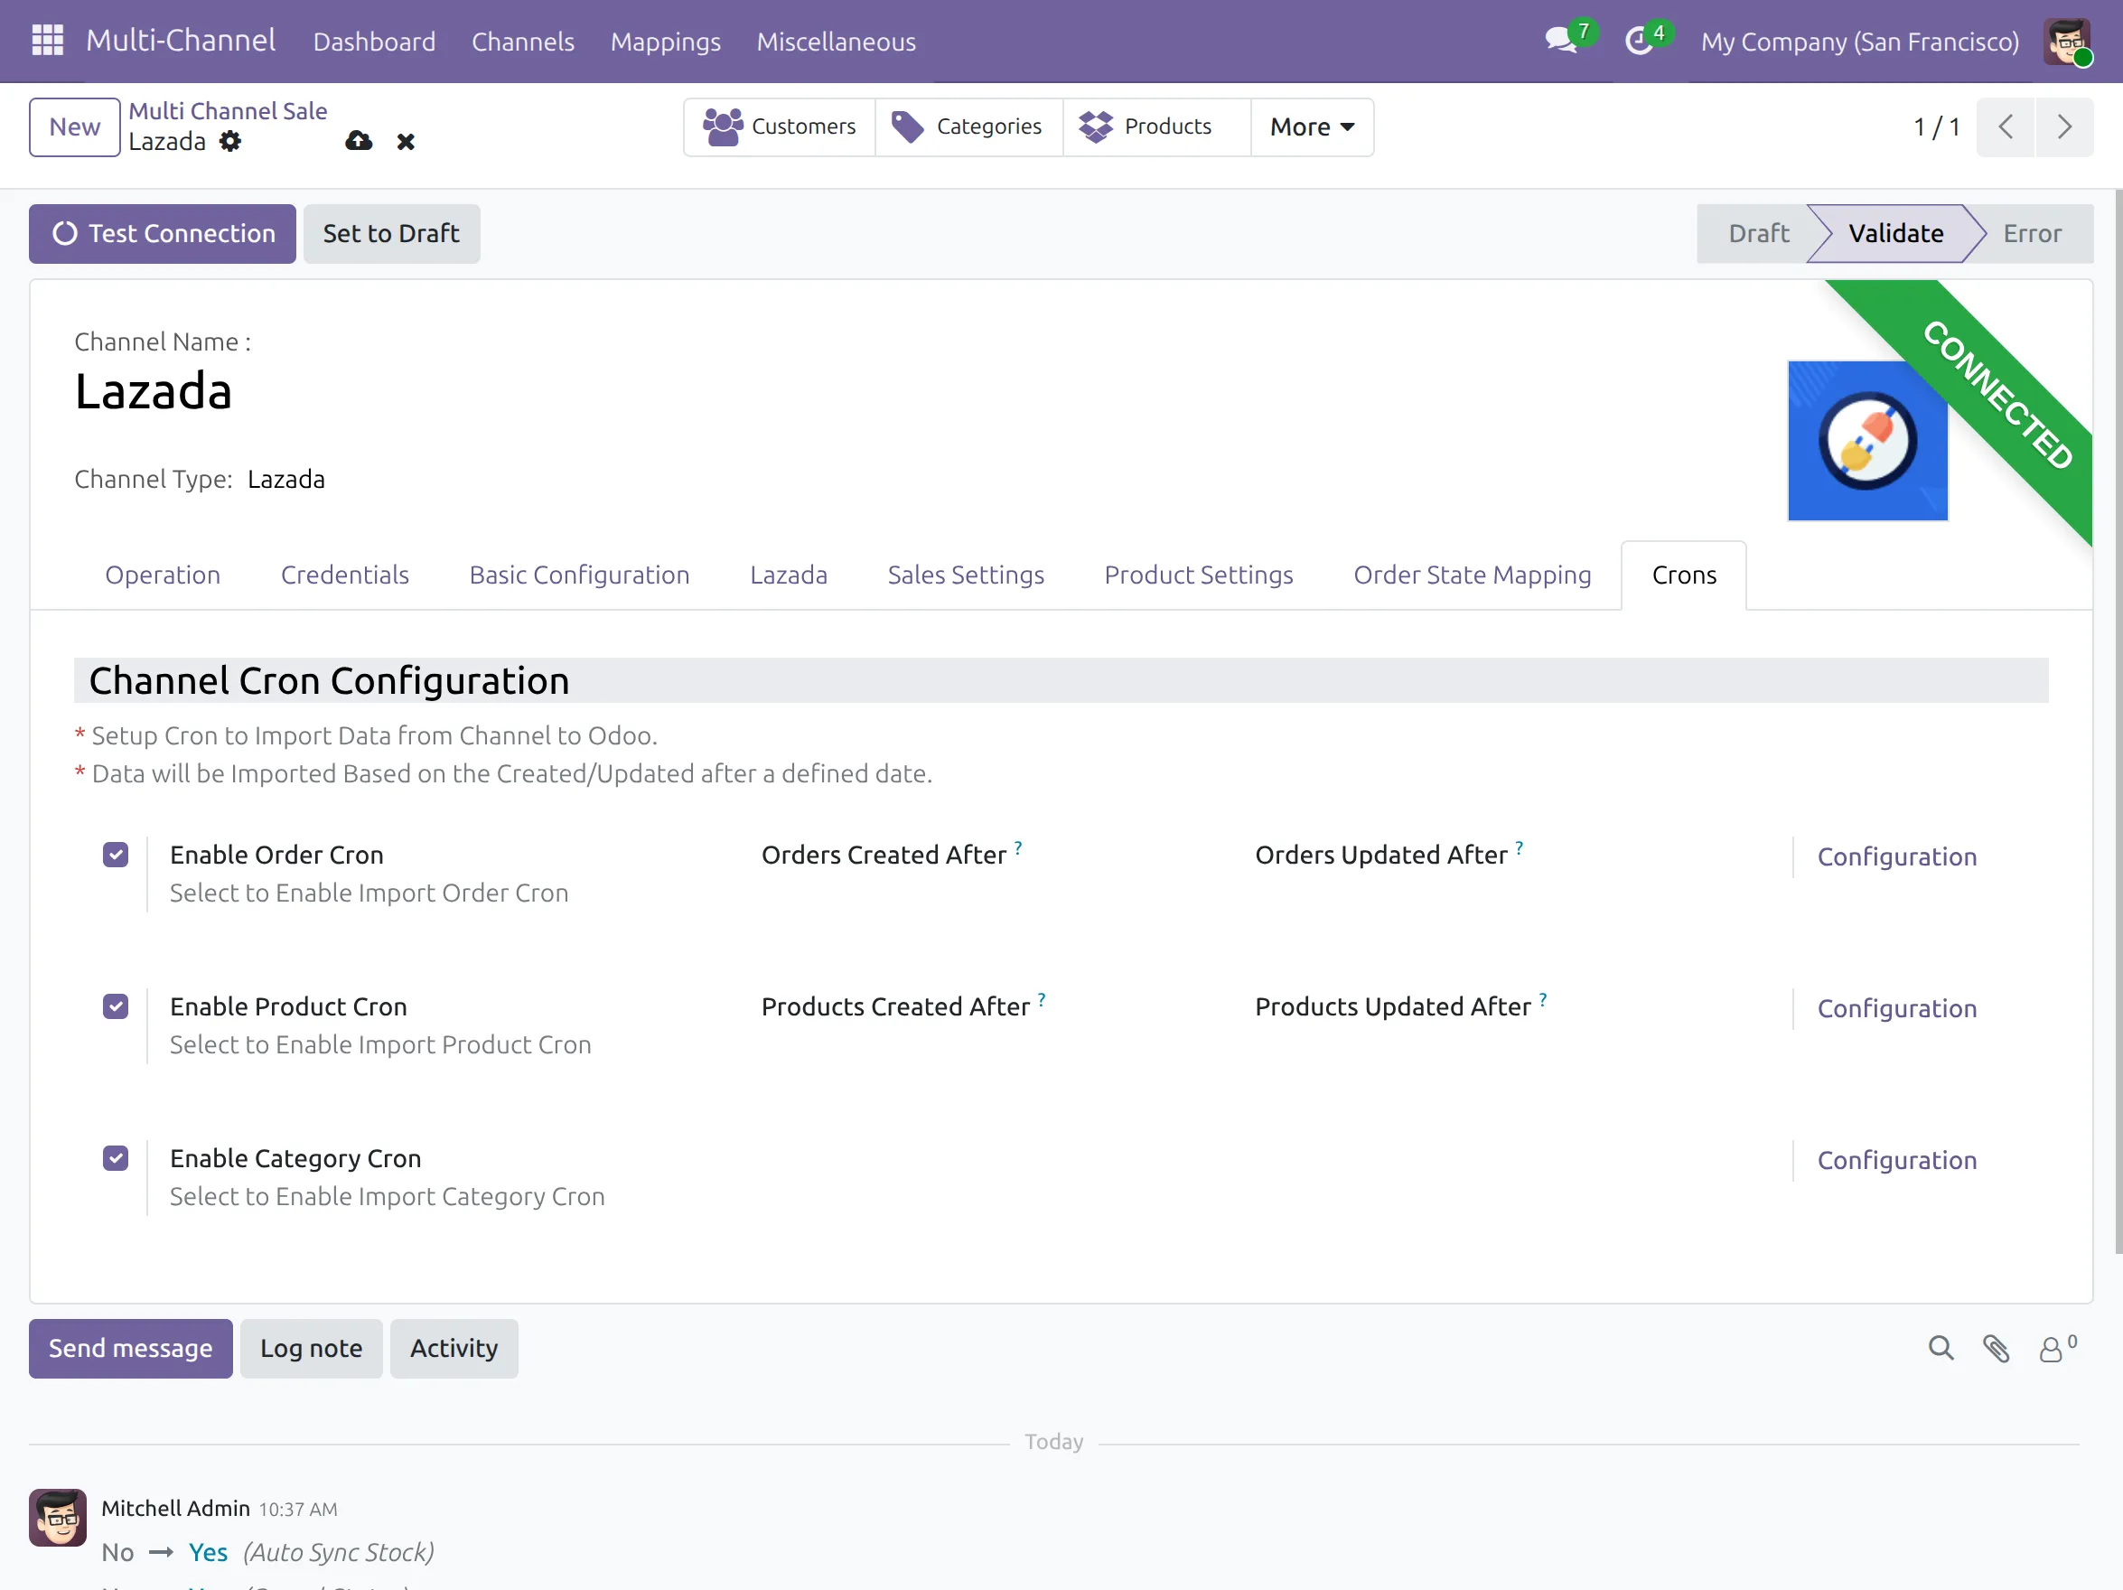Image resolution: width=2123 pixels, height=1590 pixels.
Task: Open the company switcher My Company (San Francisco)
Action: pos(1859,42)
